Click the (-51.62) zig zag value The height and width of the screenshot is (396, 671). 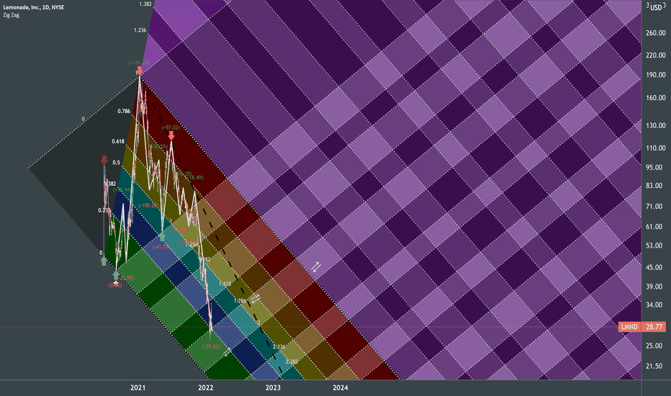point(212,346)
